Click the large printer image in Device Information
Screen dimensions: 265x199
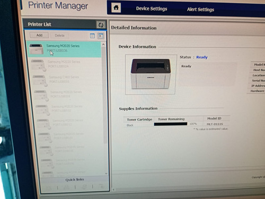coord(151,74)
